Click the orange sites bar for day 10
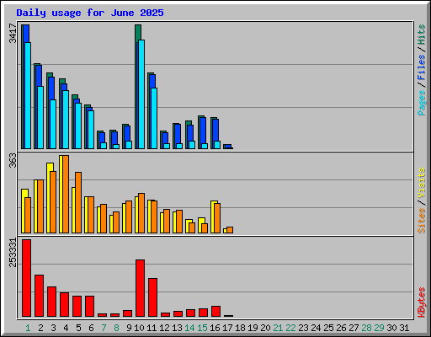 (x=141, y=213)
